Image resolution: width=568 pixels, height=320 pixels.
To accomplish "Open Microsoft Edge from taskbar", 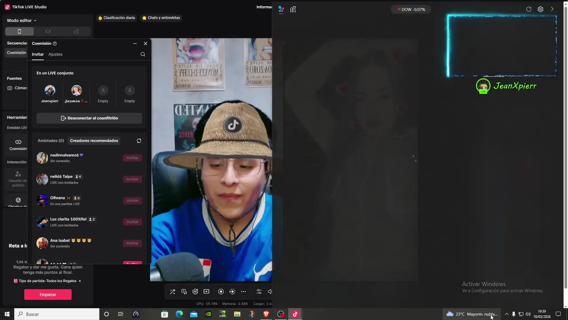I will (x=179, y=314).
